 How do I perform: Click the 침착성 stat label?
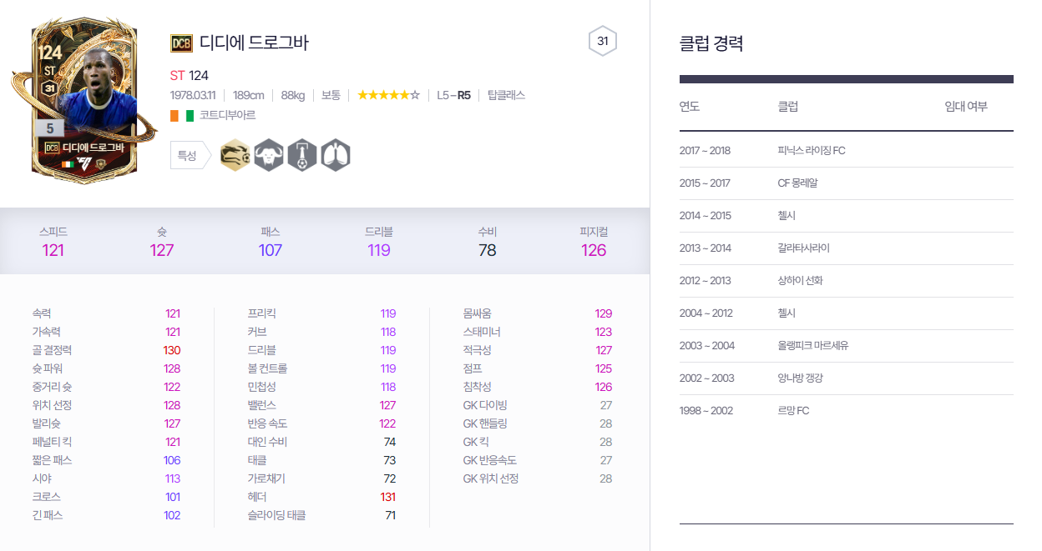[x=477, y=387]
